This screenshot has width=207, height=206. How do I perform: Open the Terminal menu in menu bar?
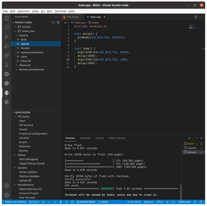[x=60, y=11]
